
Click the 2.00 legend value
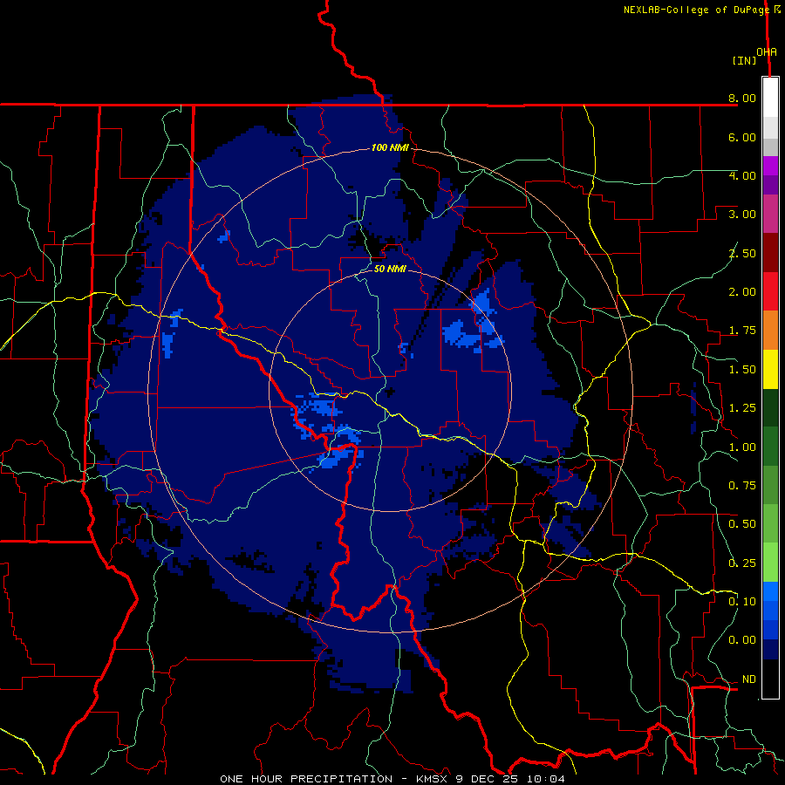[x=742, y=292]
